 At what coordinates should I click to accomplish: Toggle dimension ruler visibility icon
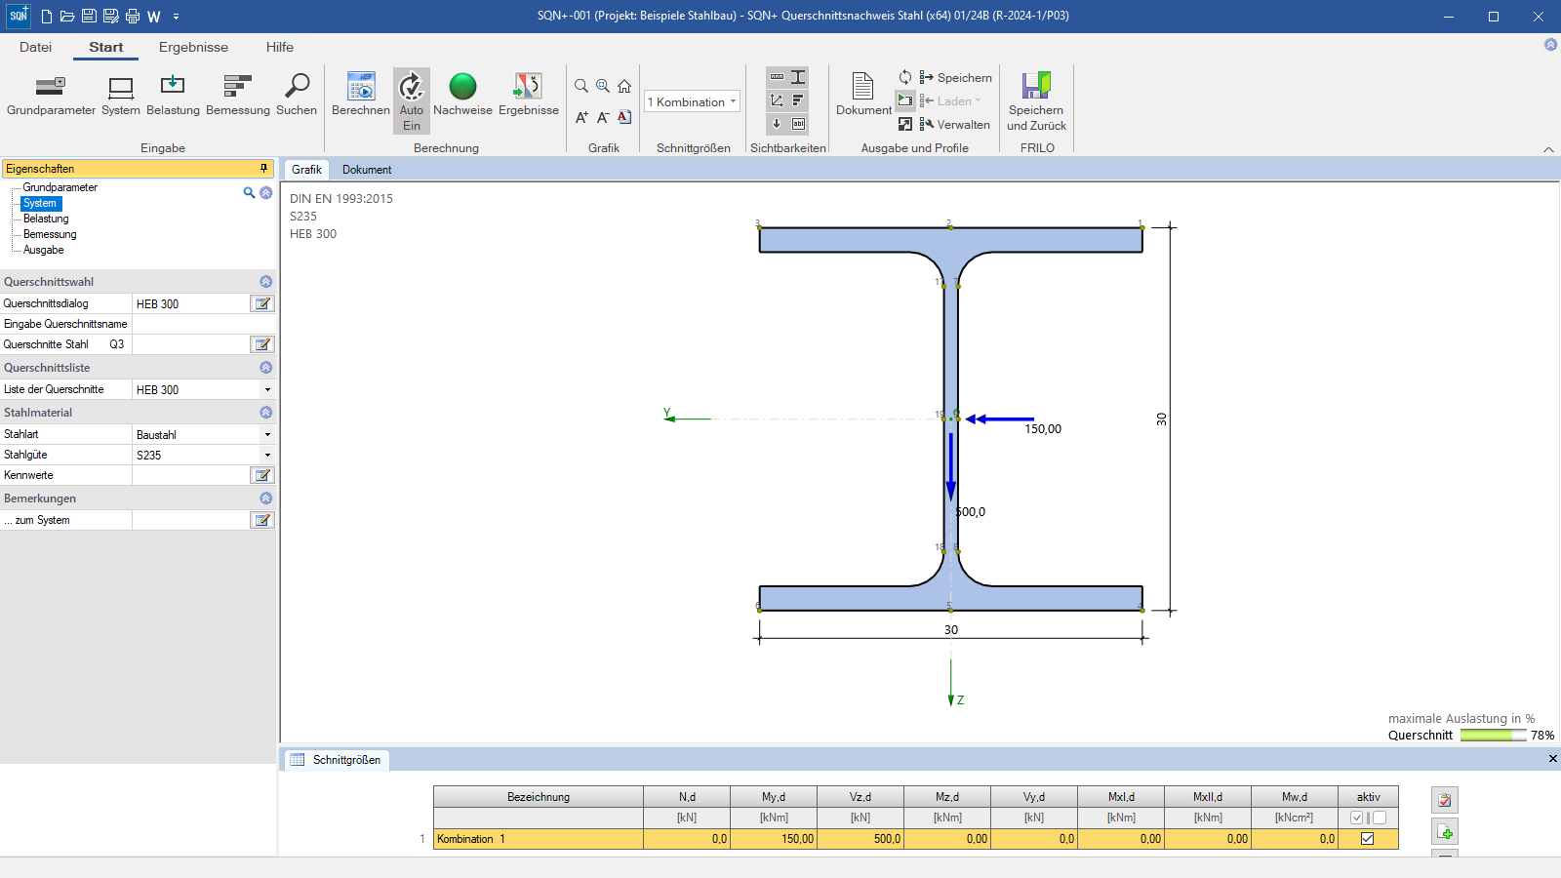(777, 77)
